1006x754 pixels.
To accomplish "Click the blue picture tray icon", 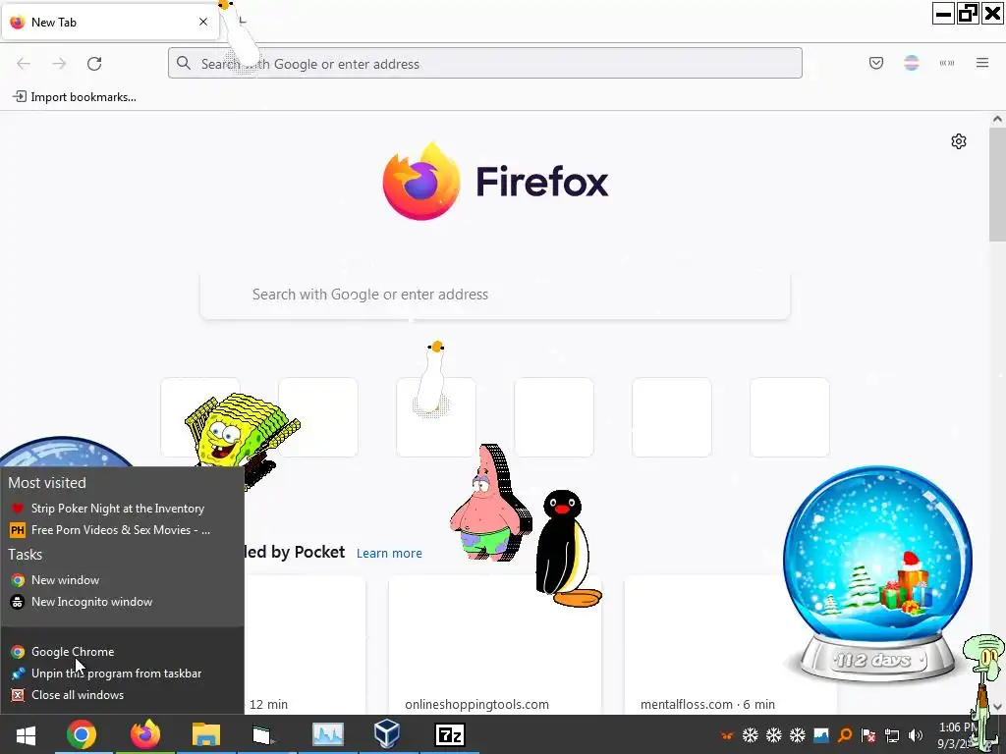I will [821, 735].
